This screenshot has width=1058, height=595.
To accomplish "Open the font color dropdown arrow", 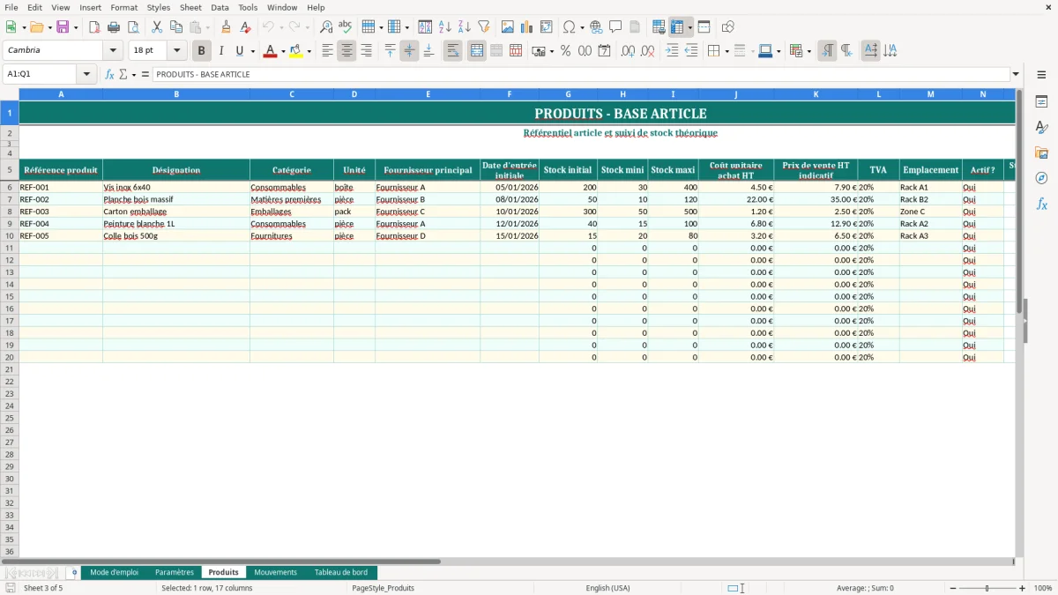I will (x=282, y=51).
